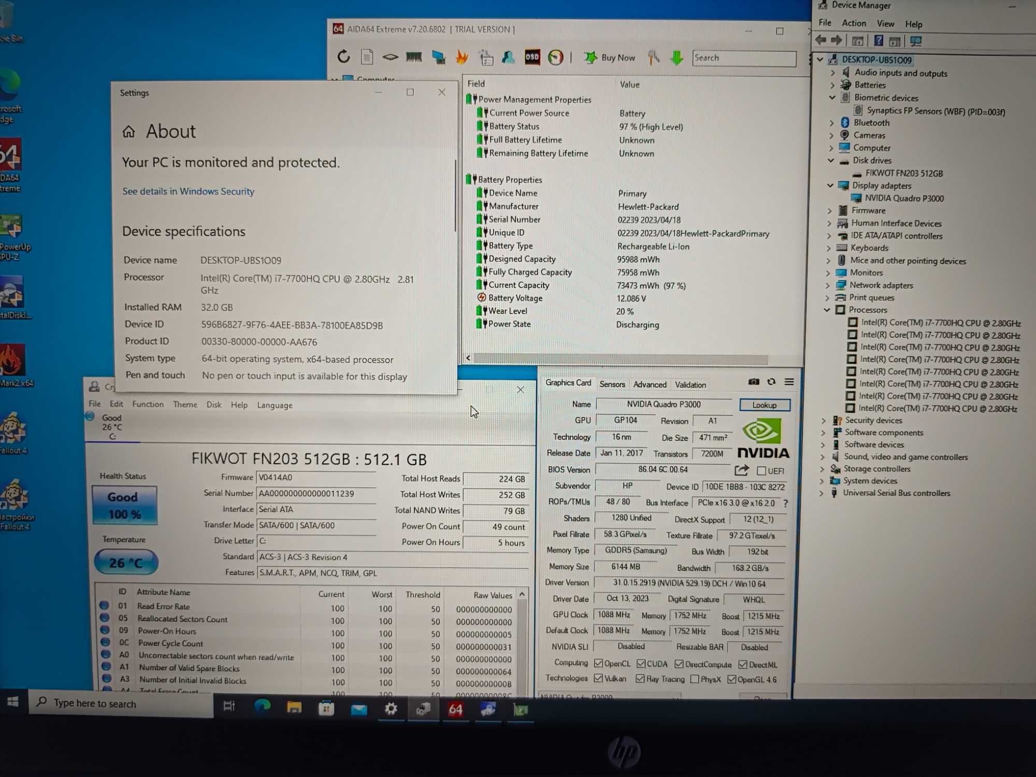1036x777 pixels.
Task: Select NVIDIA Quadro P3000 in Device Manager
Action: [x=904, y=198]
